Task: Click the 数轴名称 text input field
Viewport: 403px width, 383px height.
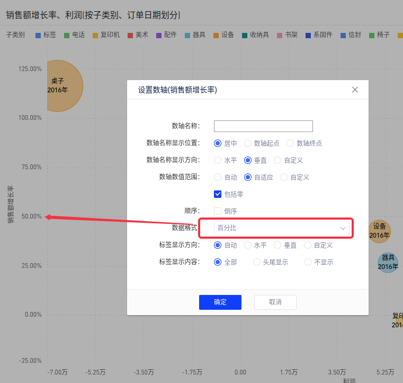Action: (263, 126)
